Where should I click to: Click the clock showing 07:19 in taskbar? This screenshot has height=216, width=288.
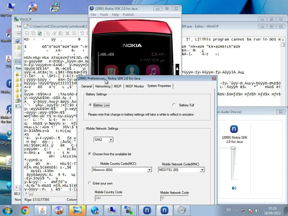272,208
